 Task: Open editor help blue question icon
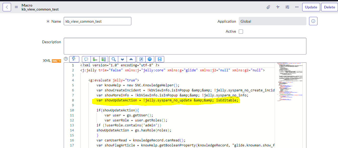tap(150, 59)
